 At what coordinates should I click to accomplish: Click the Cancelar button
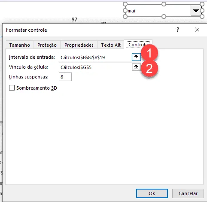(x=188, y=193)
